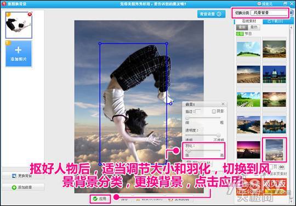
Task: Click the dropdown arrow beside 风景背景
Action: tap(291, 13)
